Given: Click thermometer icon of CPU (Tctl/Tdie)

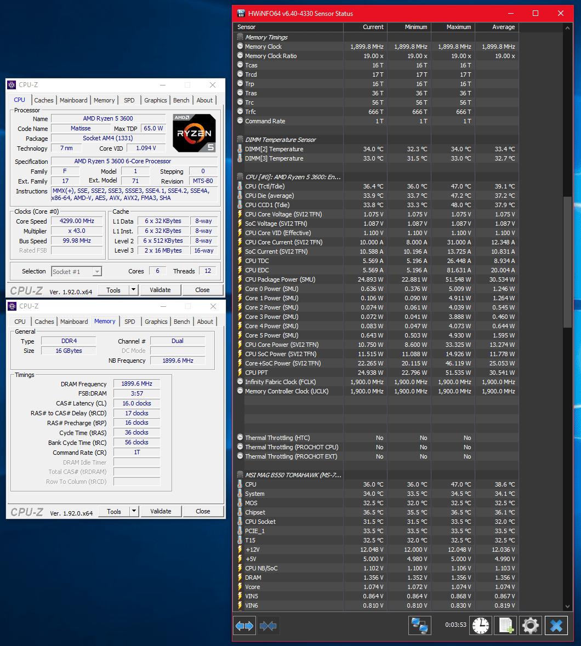Looking at the screenshot, I should pos(240,186).
